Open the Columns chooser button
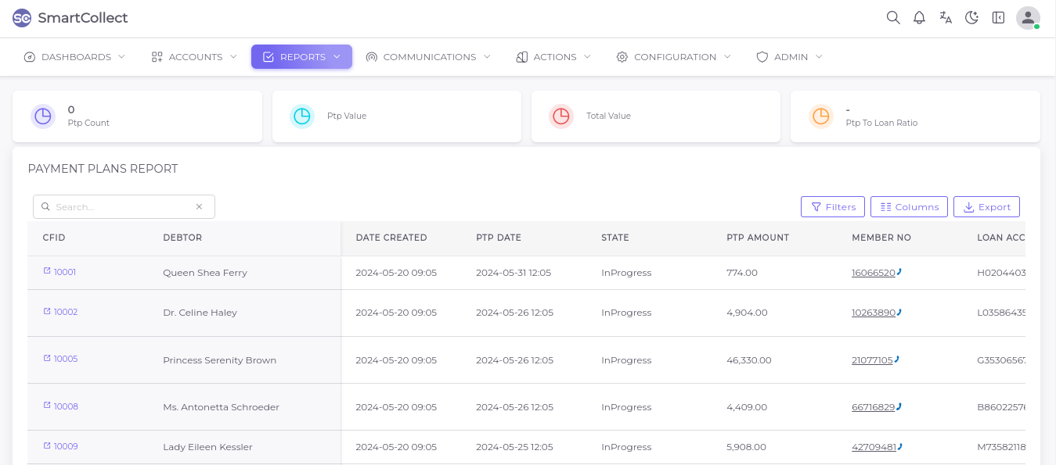Viewport: 1056px width, 465px height. (x=909, y=207)
